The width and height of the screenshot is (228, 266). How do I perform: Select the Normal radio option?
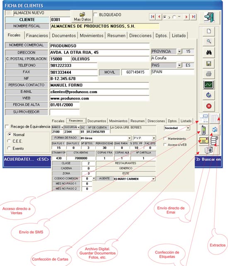coord(10,135)
